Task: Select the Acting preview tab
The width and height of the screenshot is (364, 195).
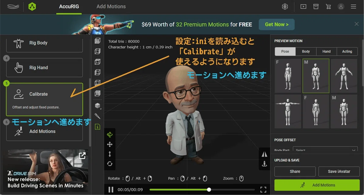Action: click(347, 51)
